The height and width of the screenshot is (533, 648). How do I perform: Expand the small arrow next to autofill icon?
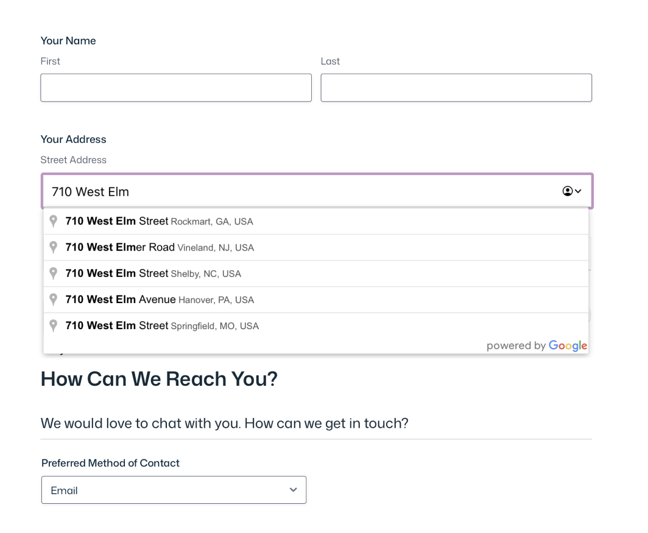tap(578, 191)
